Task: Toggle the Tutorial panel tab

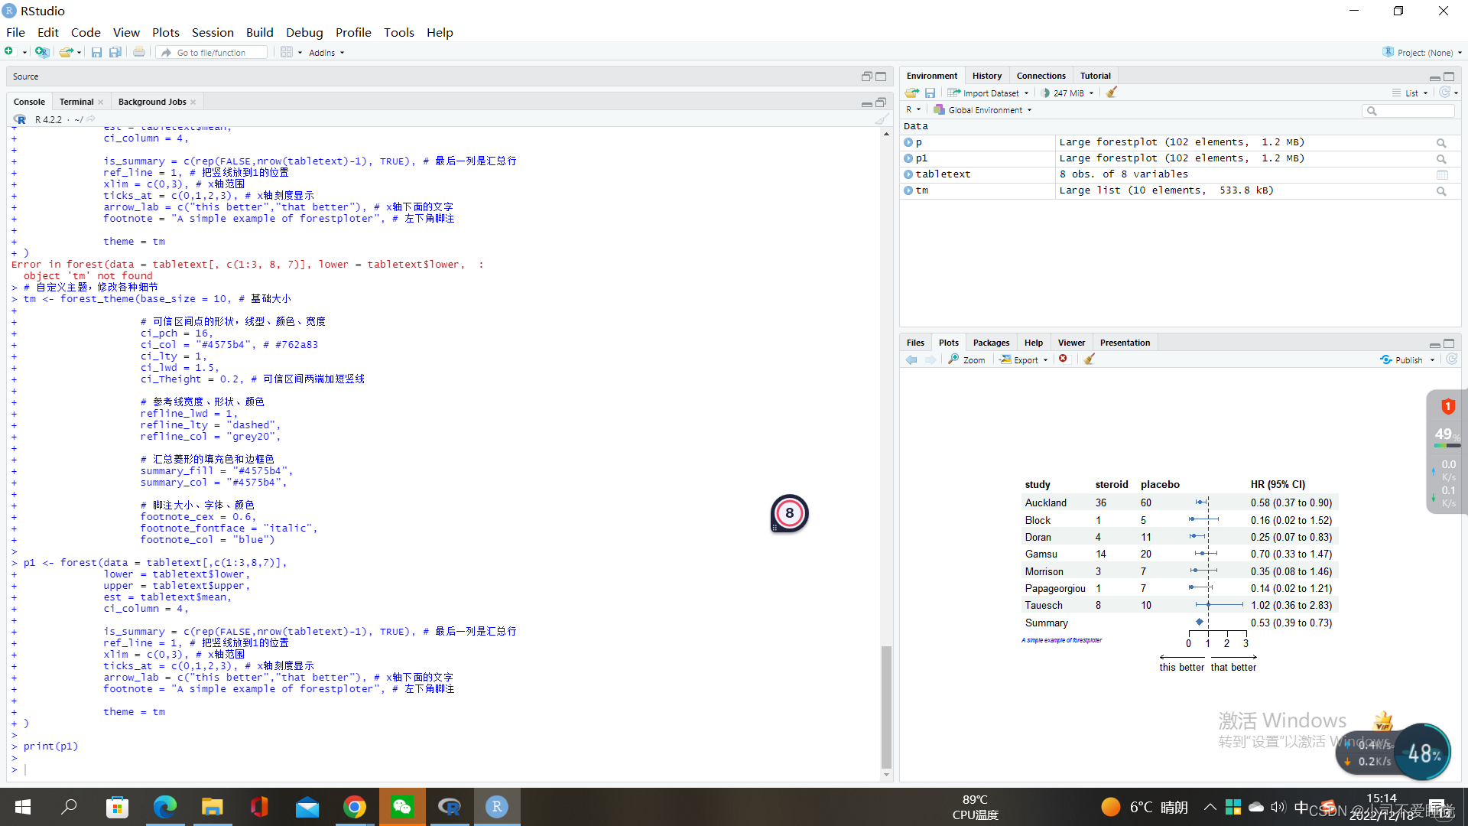Action: coord(1095,76)
